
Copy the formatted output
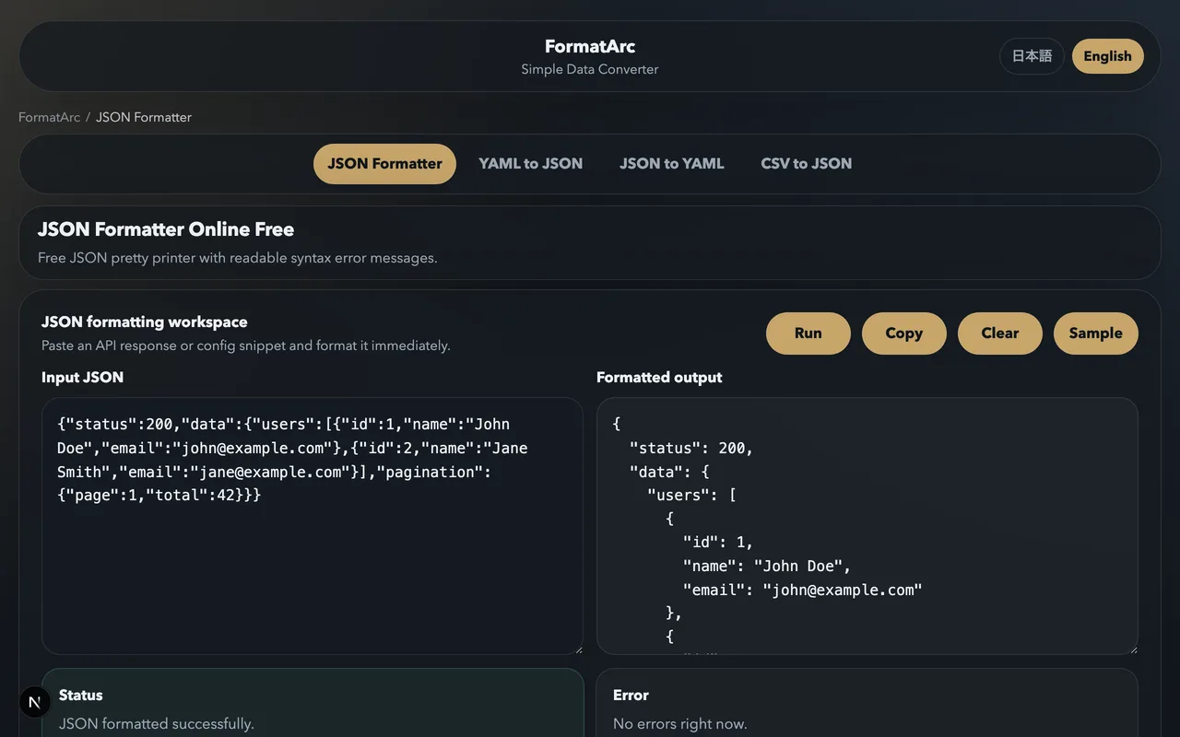point(903,333)
